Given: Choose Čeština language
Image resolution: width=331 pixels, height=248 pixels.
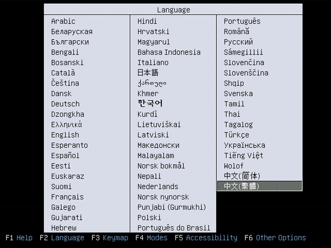Looking at the screenshot, I should point(65,83).
